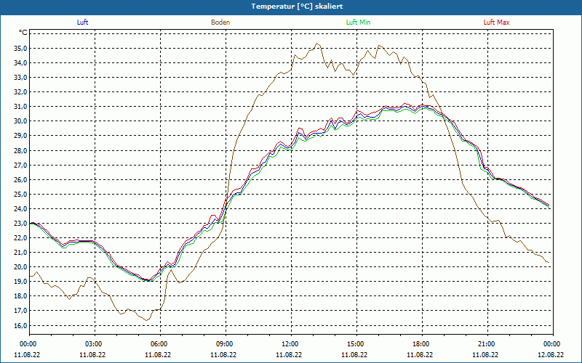Click the 06:00 time label

[x=160, y=344]
